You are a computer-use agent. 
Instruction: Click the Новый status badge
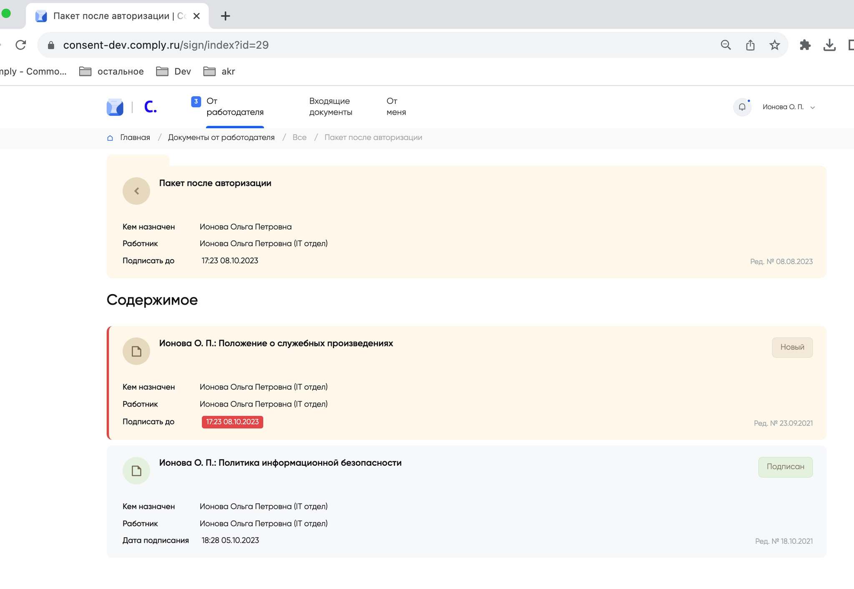point(792,347)
